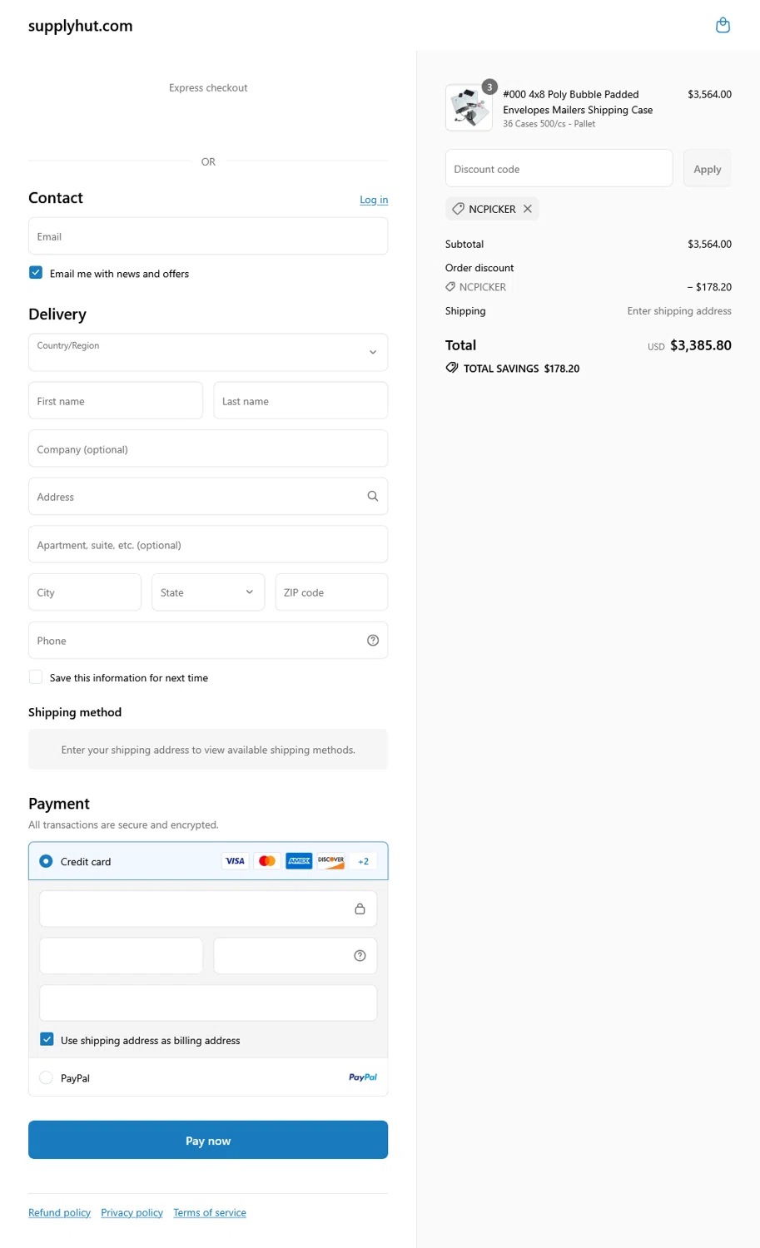Image resolution: width=760 pixels, height=1248 pixels.
Task: Click the security code help icon
Action: pos(360,956)
